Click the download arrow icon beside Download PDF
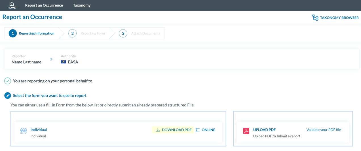Screen dimensions: 361x151 click(158, 130)
